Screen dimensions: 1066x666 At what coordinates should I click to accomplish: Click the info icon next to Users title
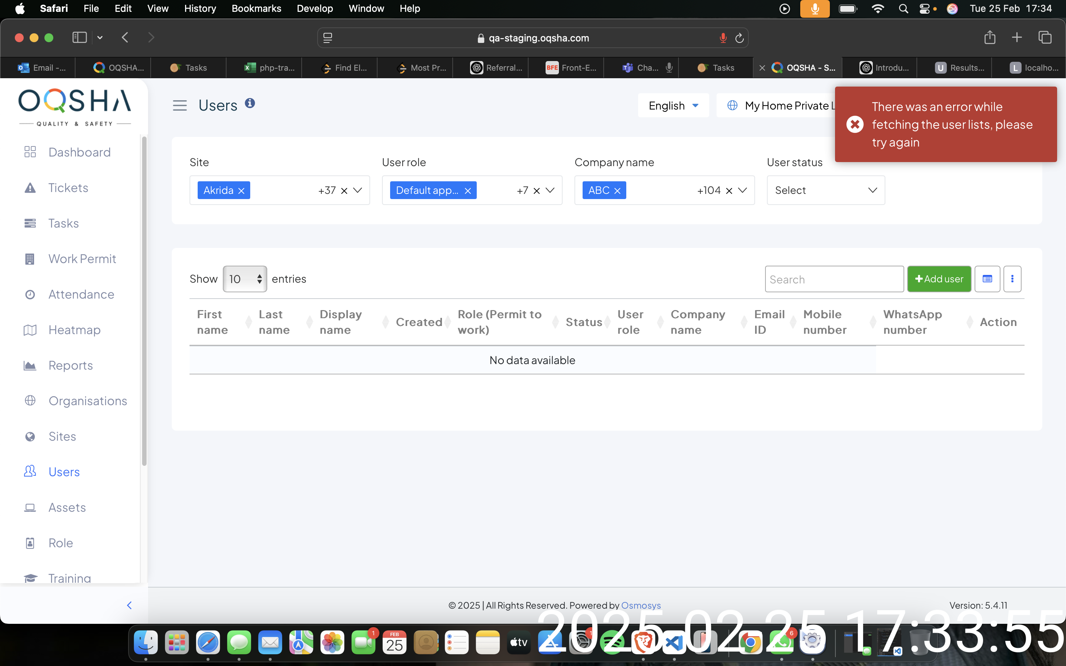[250, 103]
